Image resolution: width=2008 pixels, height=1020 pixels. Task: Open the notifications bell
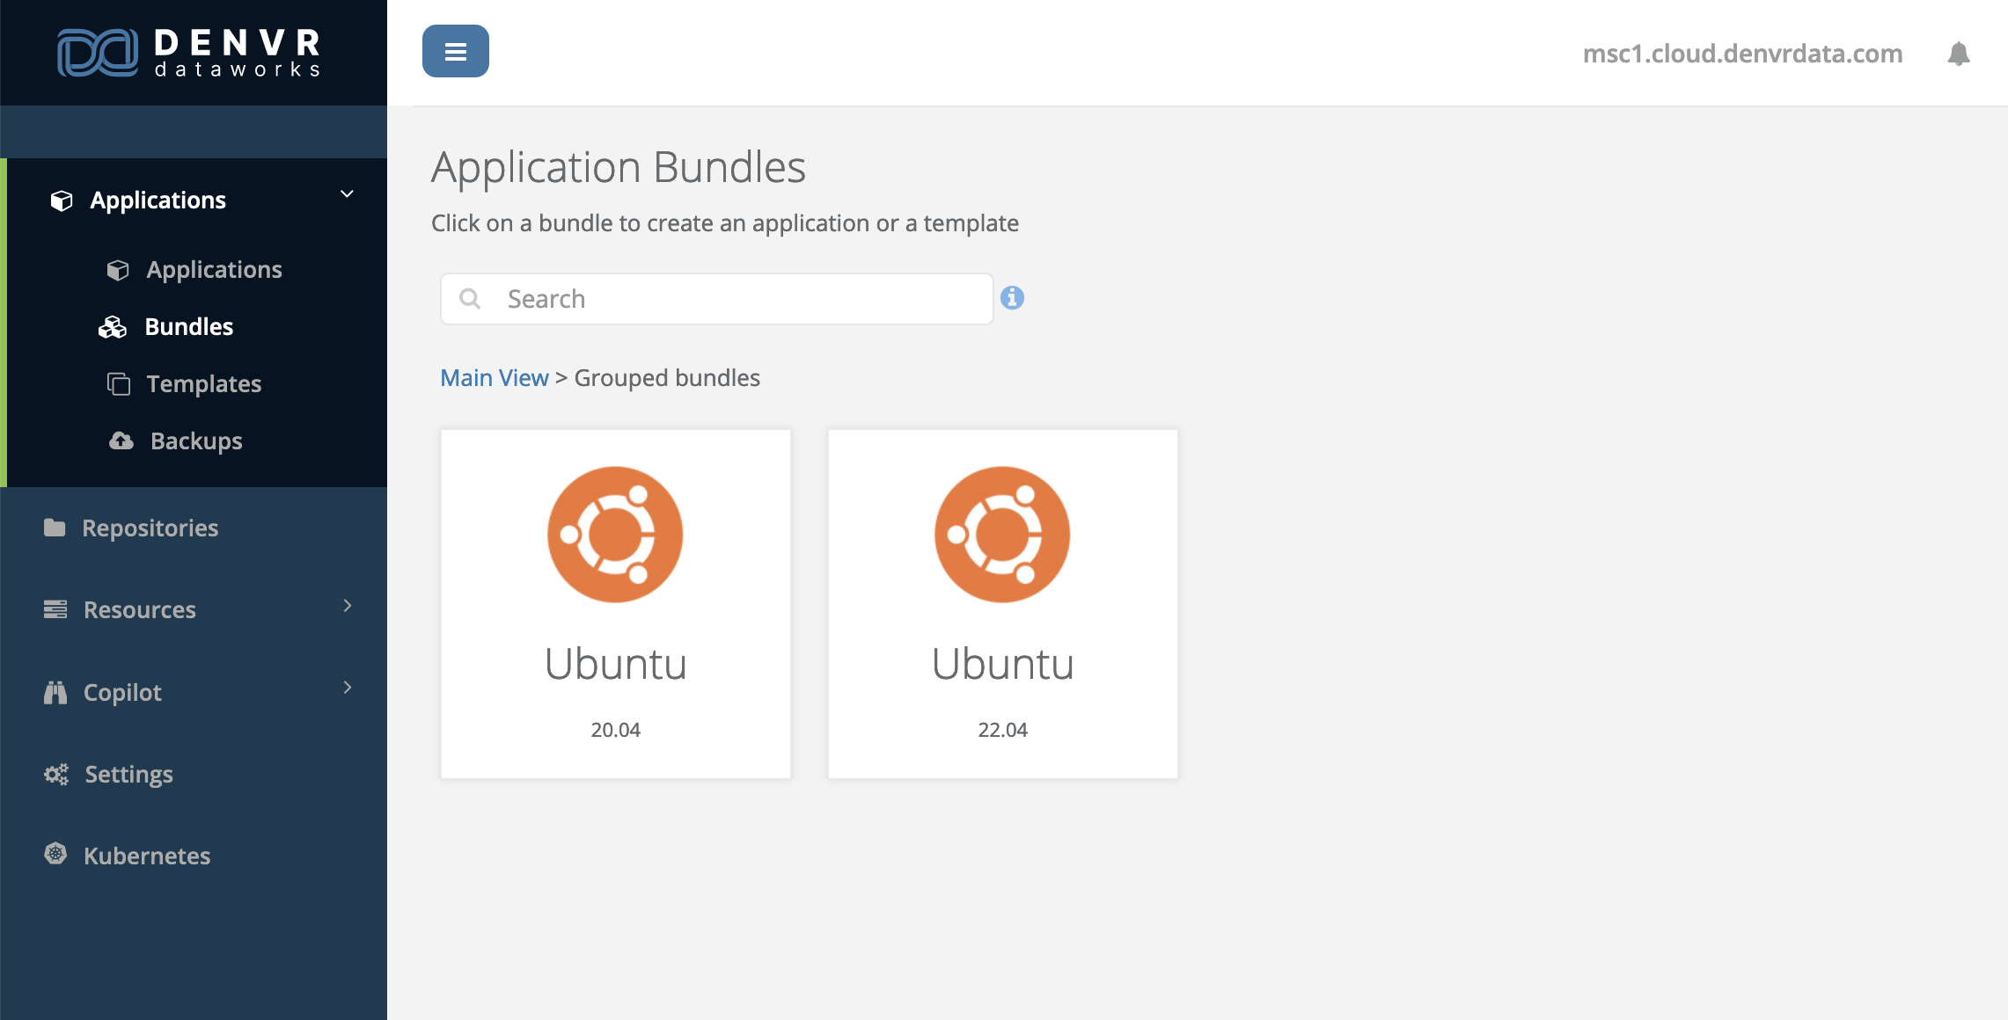[x=1959, y=54]
